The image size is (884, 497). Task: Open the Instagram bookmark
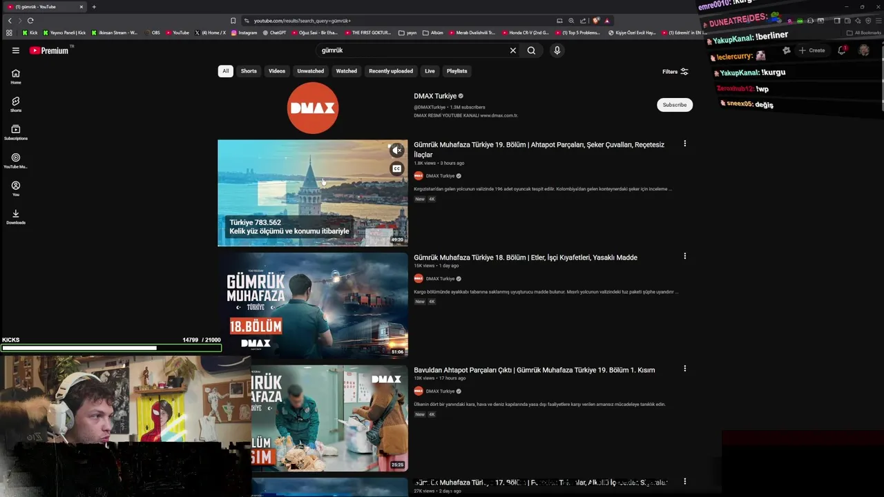(244, 32)
